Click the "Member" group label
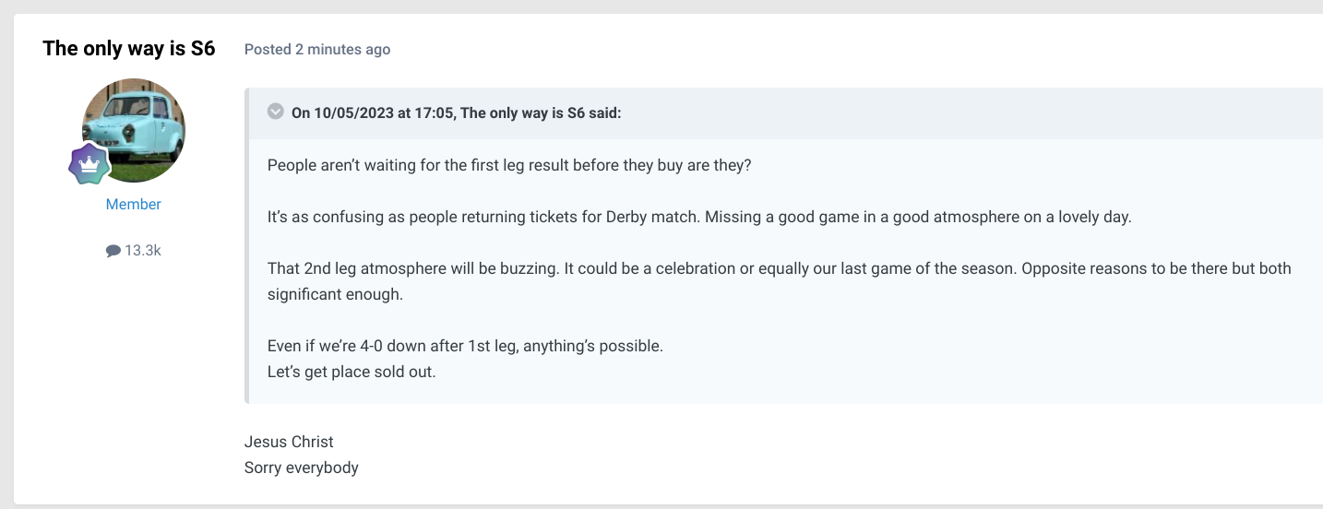 point(134,205)
